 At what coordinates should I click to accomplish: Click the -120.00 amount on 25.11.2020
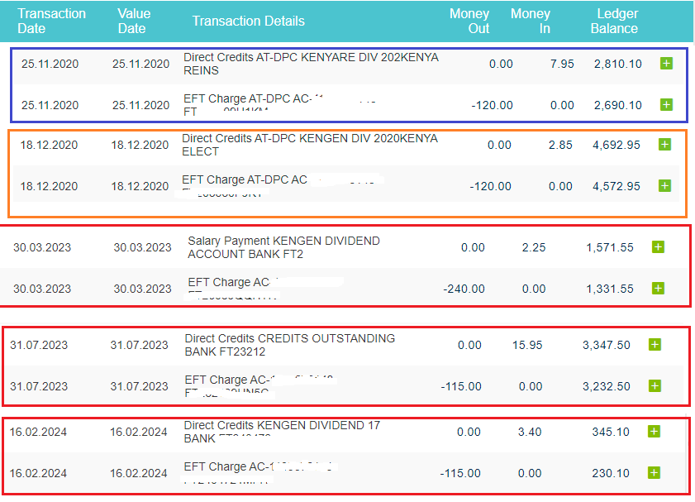[x=492, y=105]
